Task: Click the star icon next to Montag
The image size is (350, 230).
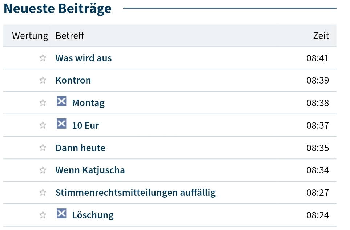Action: [43, 102]
